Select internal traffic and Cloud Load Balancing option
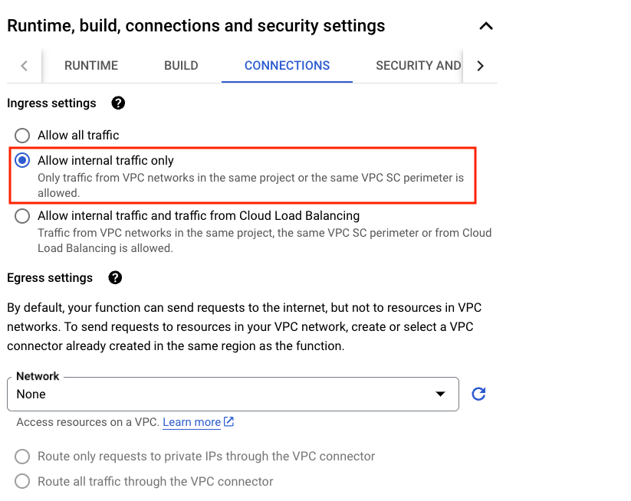 coord(23,216)
